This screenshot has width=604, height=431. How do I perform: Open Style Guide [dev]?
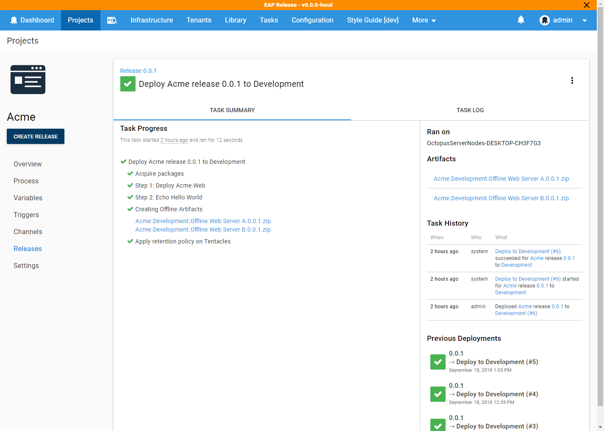pyautogui.click(x=373, y=20)
